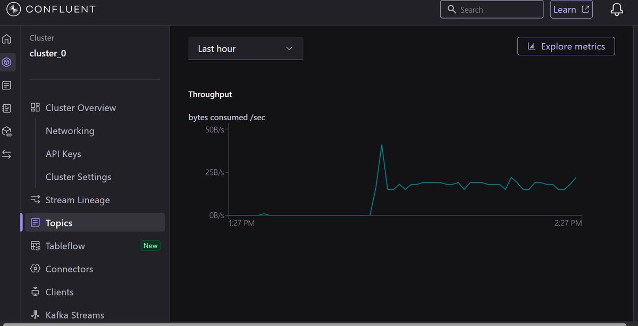Screen dimensions: 638x326
Task: Click the magnifier icon in Search box
Action: coord(452,10)
